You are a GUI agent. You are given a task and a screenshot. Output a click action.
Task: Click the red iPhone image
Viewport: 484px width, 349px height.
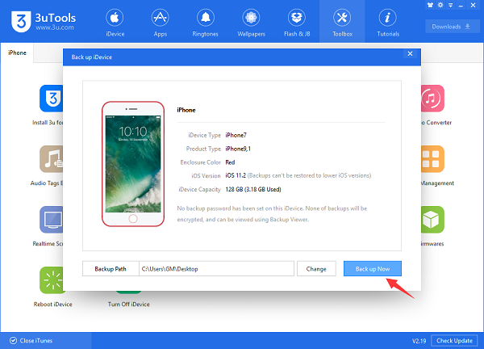pos(133,164)
